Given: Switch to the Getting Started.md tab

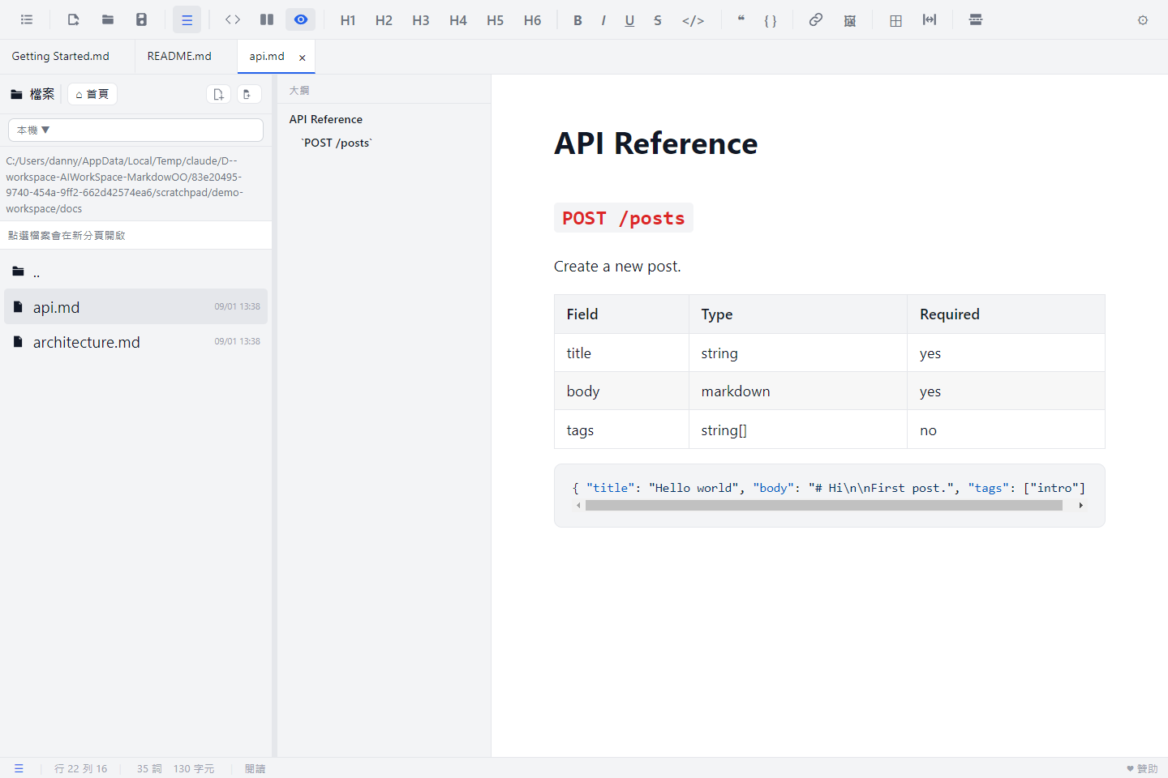Looking at the screenshot, I should pyautogui.click(x=61, y=57).
